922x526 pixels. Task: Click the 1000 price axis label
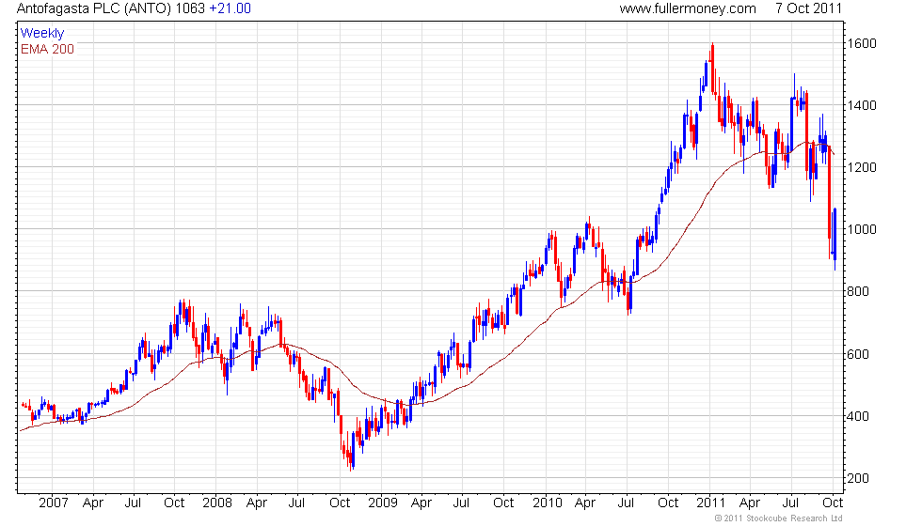tap(862, 229)
